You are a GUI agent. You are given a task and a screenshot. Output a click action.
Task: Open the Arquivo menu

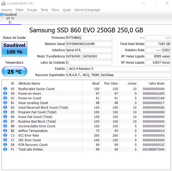[7, 10]
